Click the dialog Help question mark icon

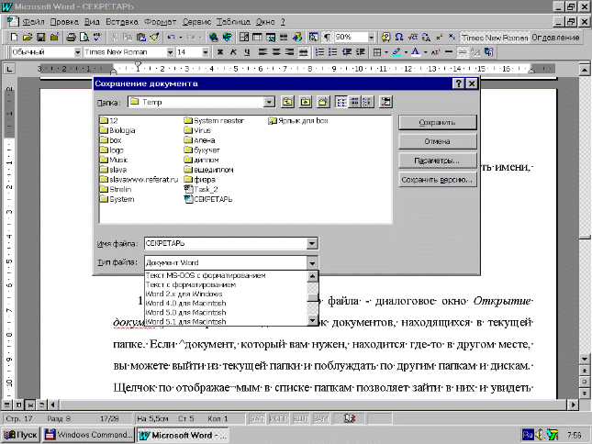click(456, 84)
